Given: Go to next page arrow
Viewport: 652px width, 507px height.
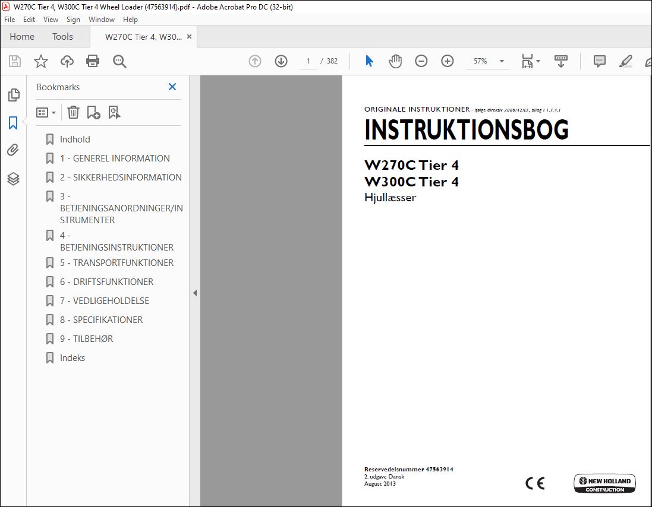Looking at the screenshot, I should pos(281,61).
